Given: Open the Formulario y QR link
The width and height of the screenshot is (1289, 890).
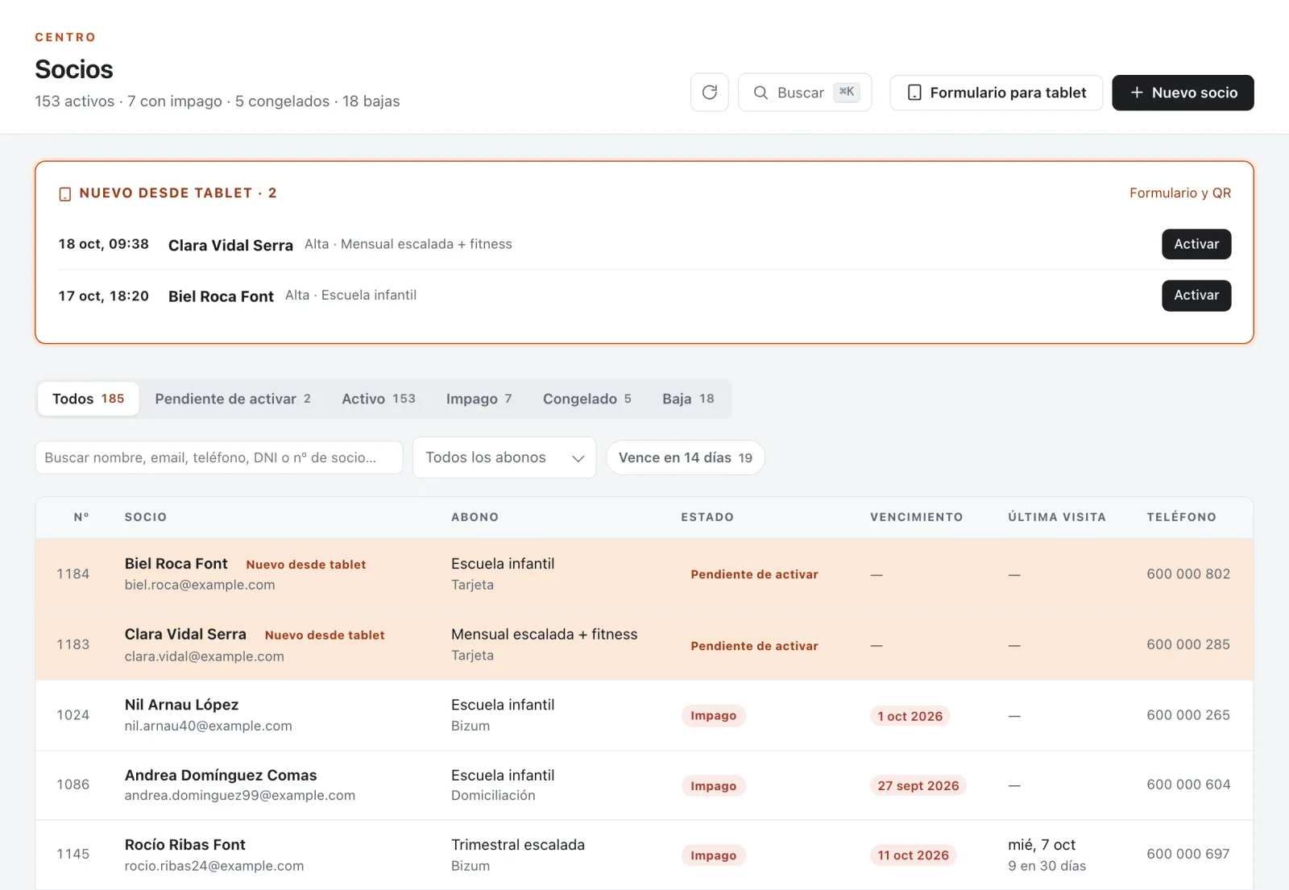Looking at the screenshot, I should click(x=1179, y=193).
